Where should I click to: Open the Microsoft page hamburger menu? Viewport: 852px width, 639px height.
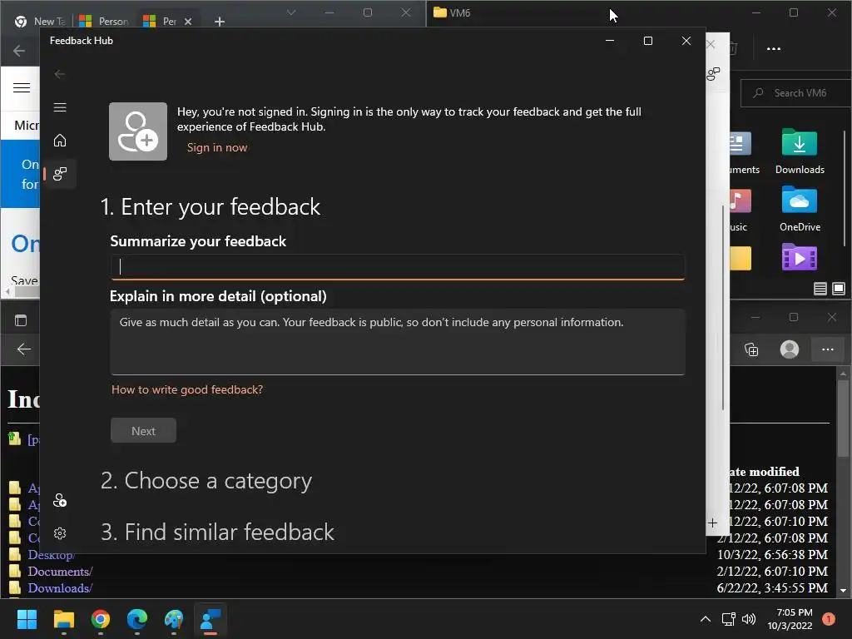22,87
